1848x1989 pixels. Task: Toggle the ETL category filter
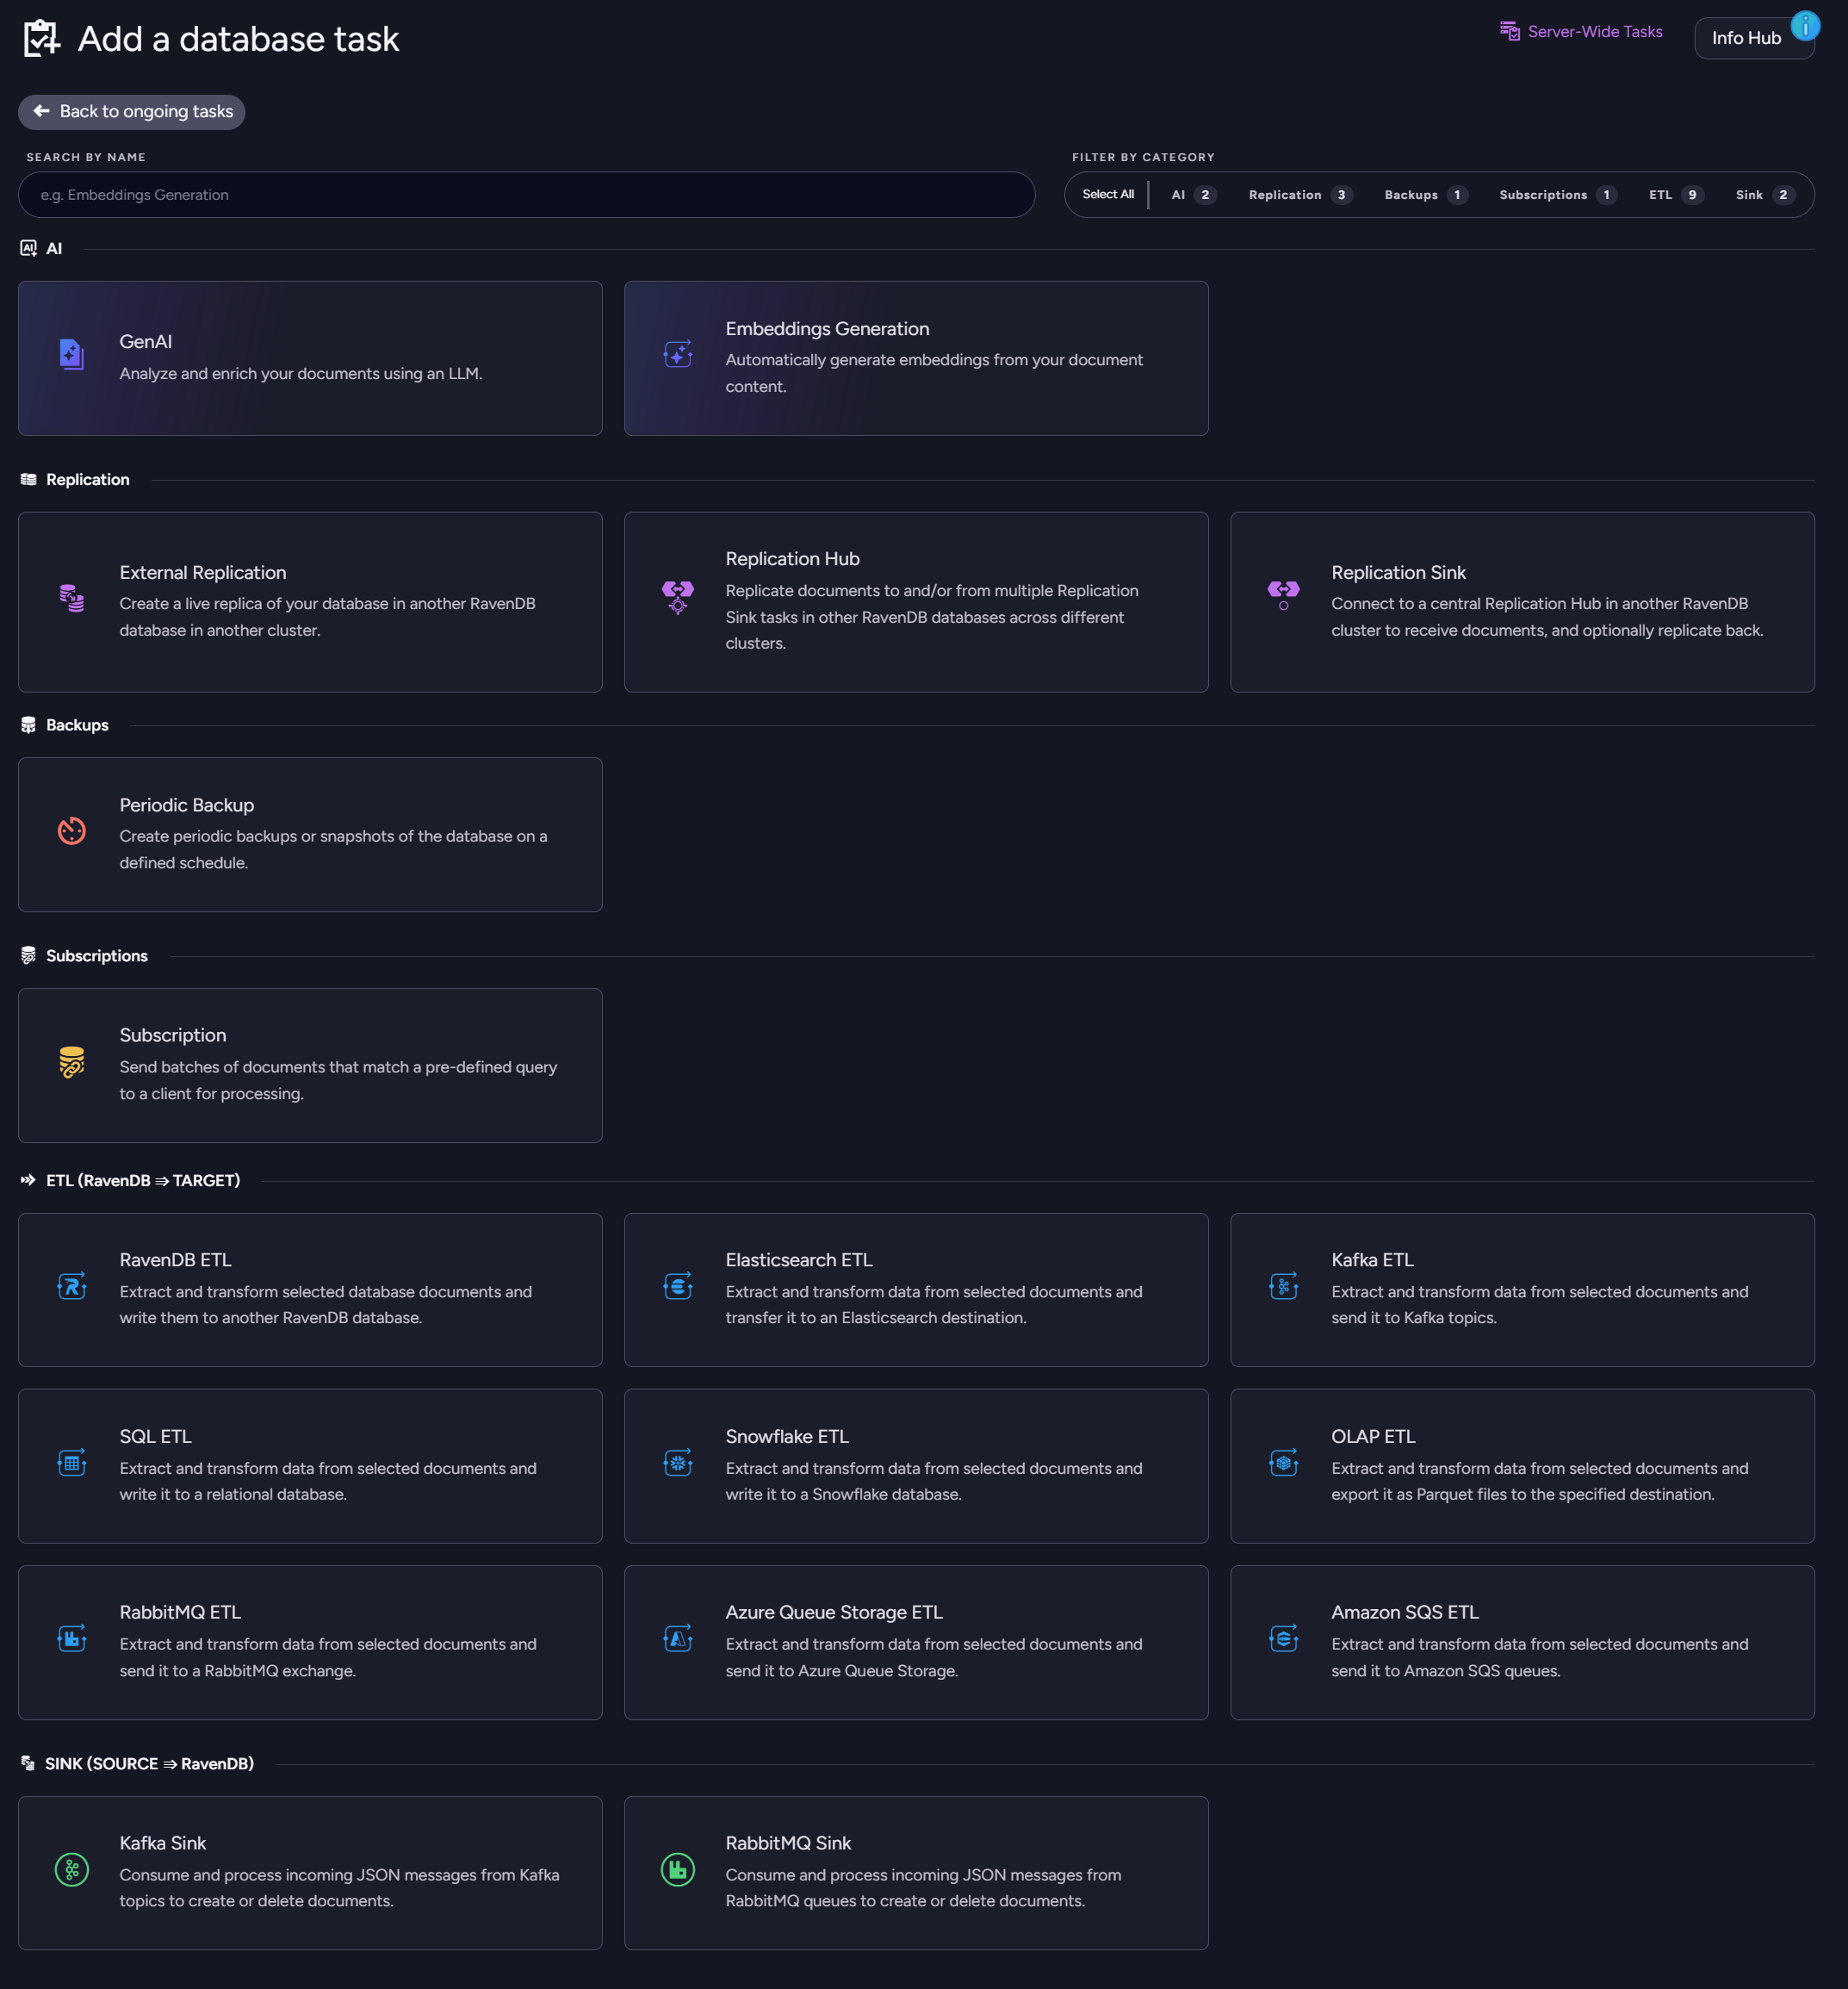point(1676,194)
